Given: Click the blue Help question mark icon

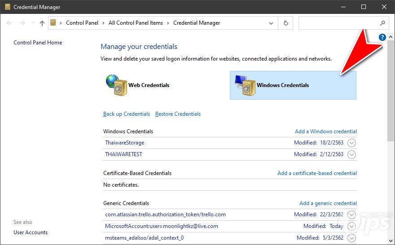Looking at the screenshot, I should click(x=382, y=37).
